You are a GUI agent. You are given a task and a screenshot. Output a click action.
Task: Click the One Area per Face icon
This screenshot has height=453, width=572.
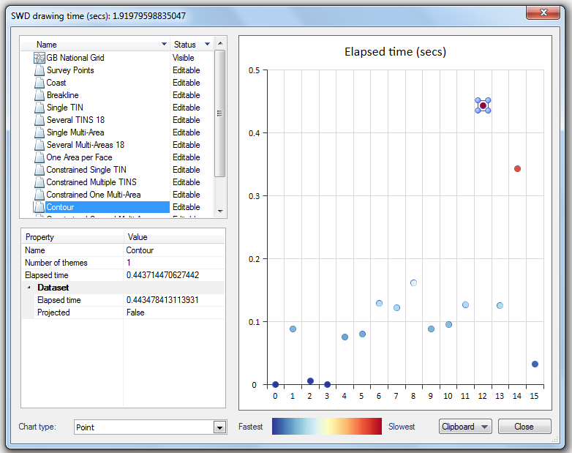pyautogui.click(x=39, y=157)
